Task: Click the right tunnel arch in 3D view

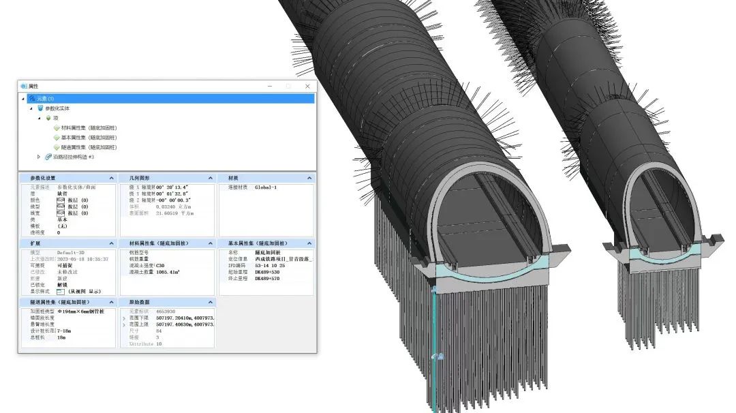Action: coord(663,206)
